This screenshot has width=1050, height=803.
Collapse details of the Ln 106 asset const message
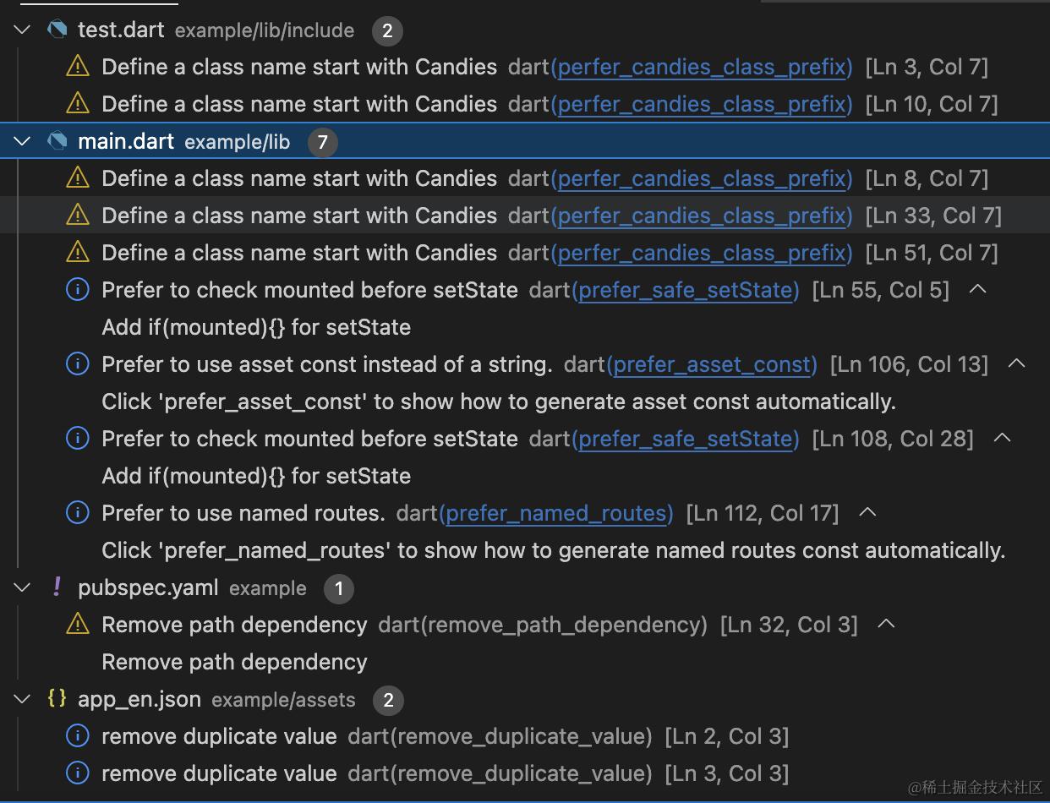pyautogui.click(x=1016, y=364)
